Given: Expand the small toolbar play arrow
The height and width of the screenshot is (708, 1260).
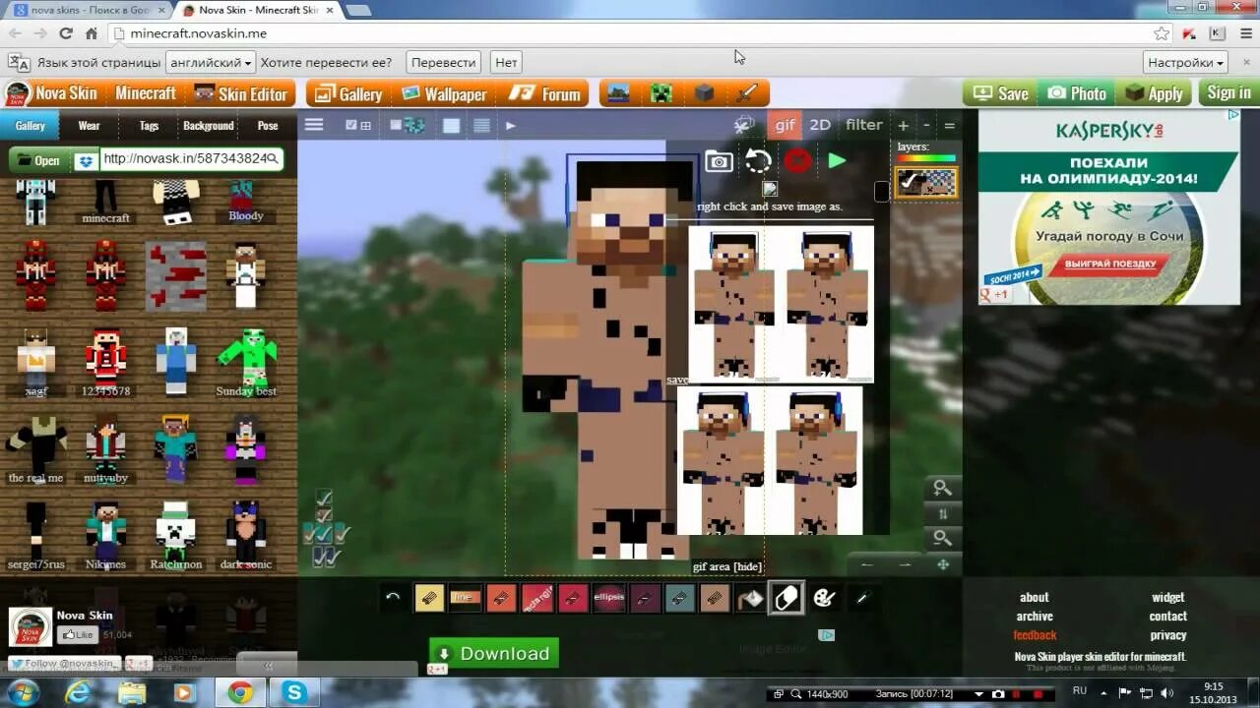Looking at the screenshot, I should pos(510,125).
